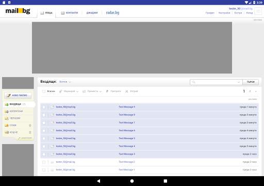Screen dimensions: 264x186
Task: Click envelope icon of Test Message 7
Action: pyautogui.click(x=52, y=122)
